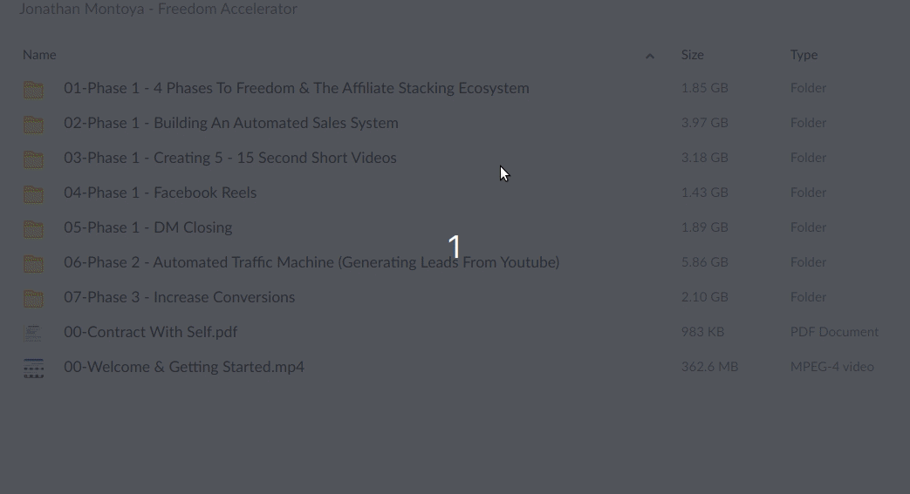910x494 pixels.
Task: Open 01-Phase 1 - 4 Phases To Freedom folder name
Action: 297,88
